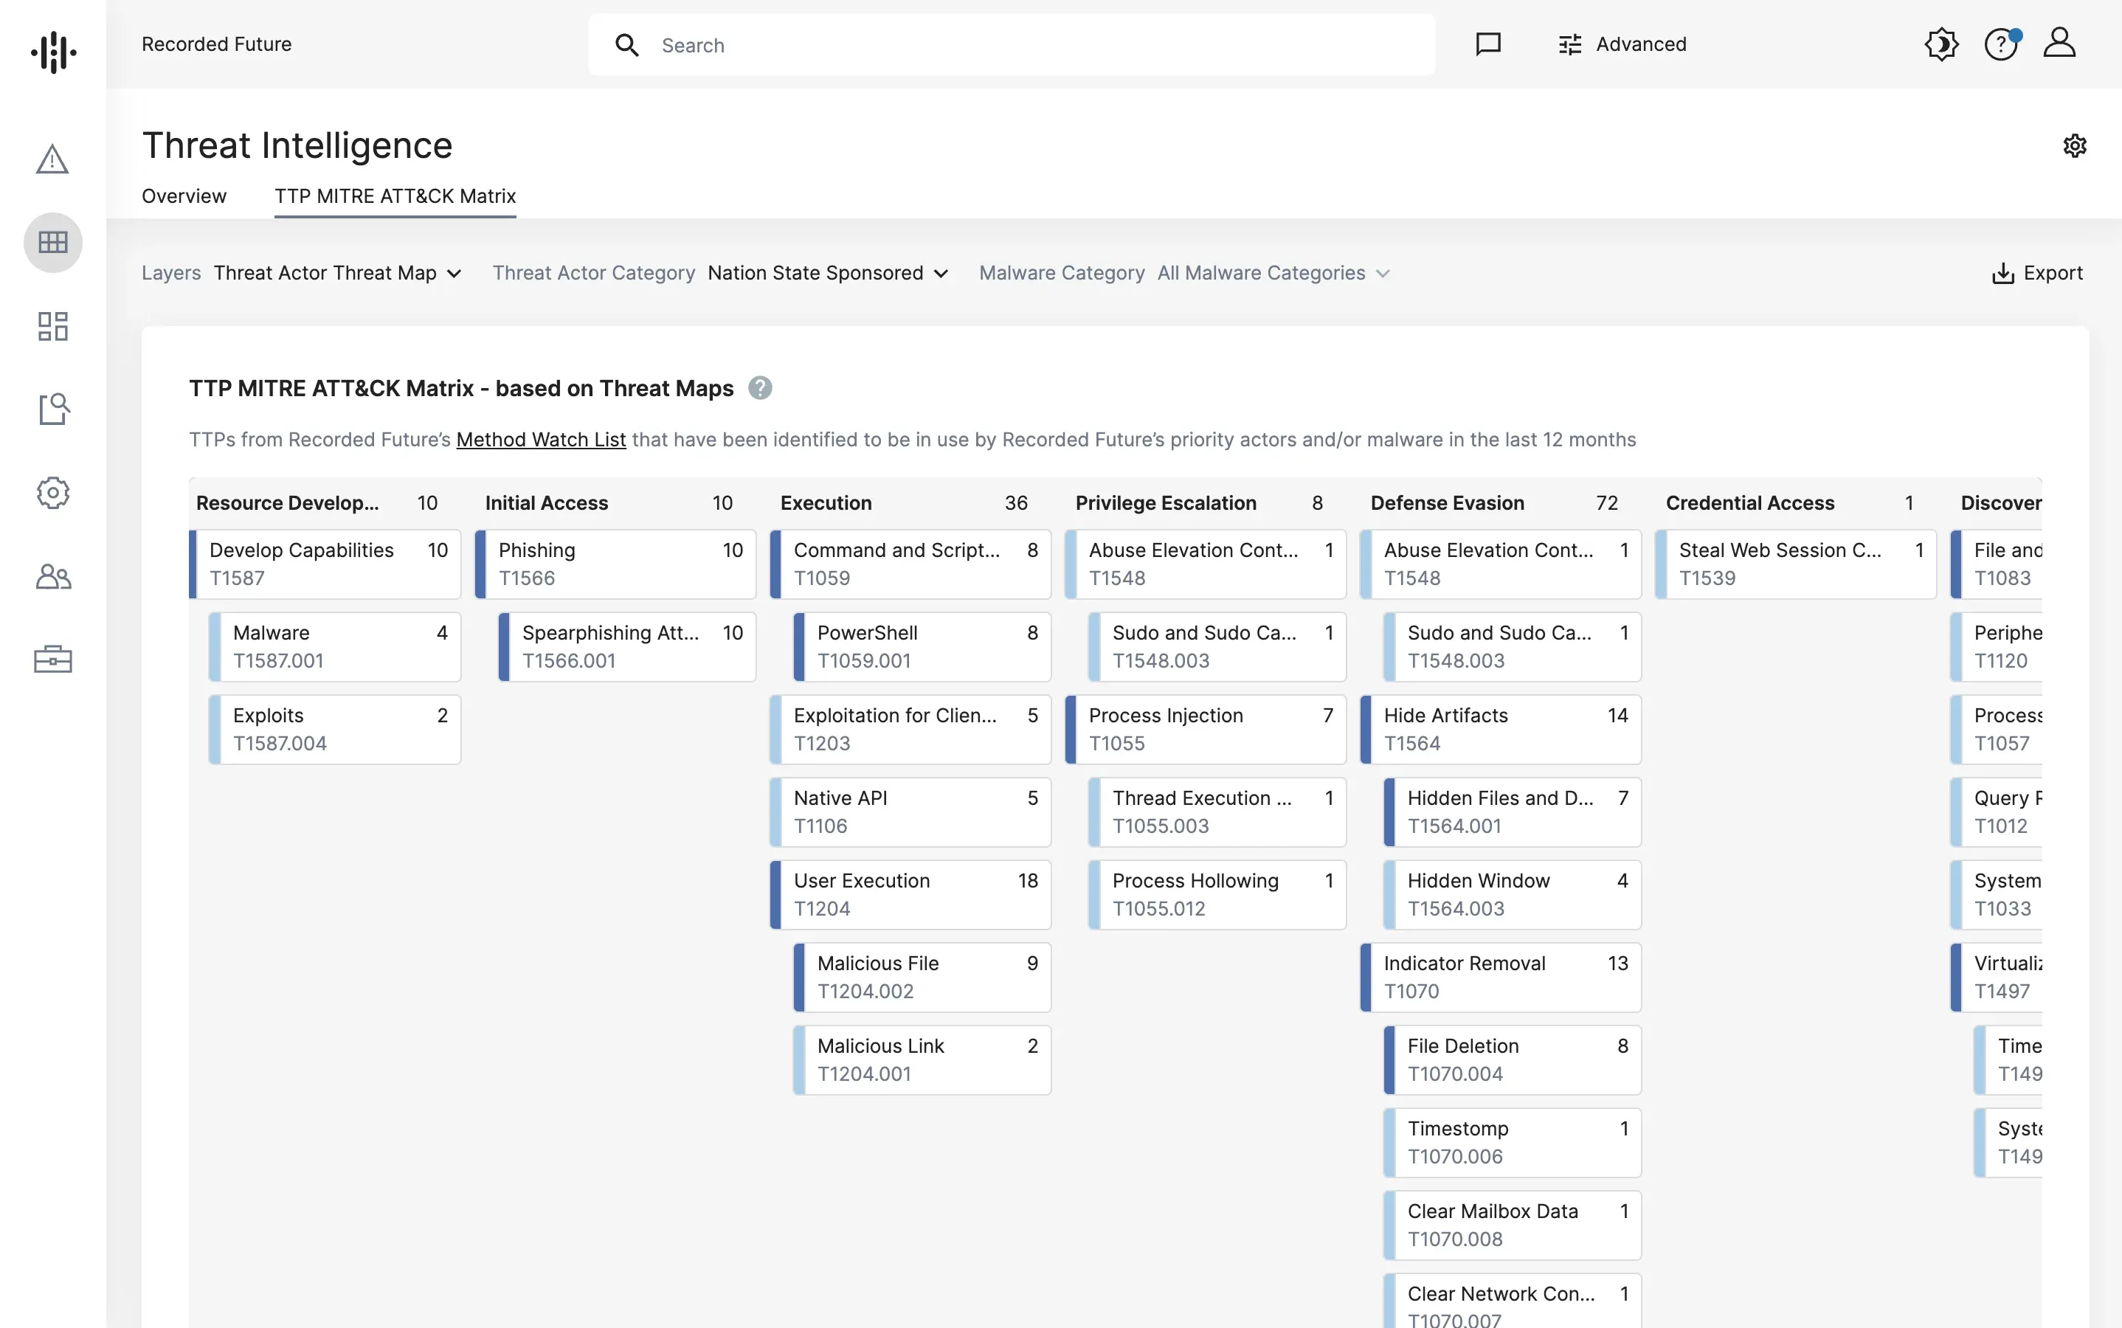Switch to the Overview tab
Screen dimensions: 2122x1328
184,196
